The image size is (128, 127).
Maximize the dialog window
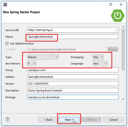click(x=110, y=5)
